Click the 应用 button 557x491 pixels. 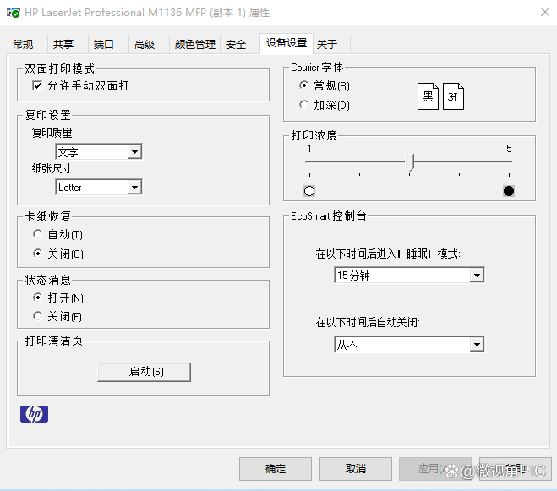[x=435, y=469]
